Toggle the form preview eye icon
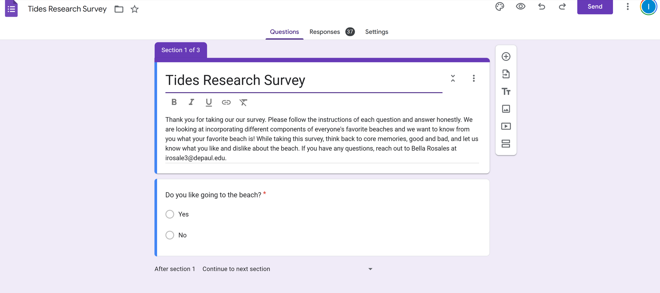The height and width of the screenshot is (293, 660). [520, 7]
